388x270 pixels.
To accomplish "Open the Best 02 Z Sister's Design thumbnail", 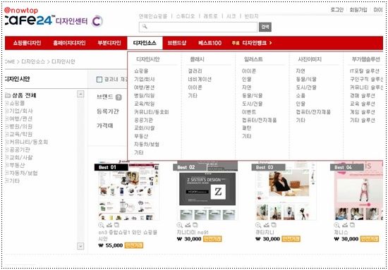I will coord(207,190).
